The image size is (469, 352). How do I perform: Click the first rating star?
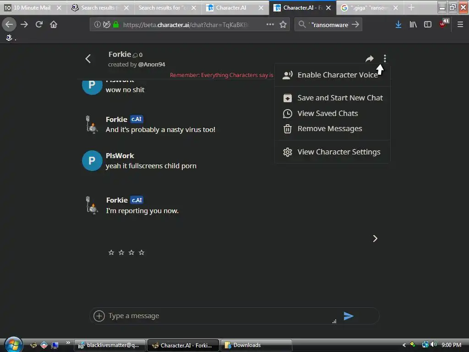pos(111,253)
